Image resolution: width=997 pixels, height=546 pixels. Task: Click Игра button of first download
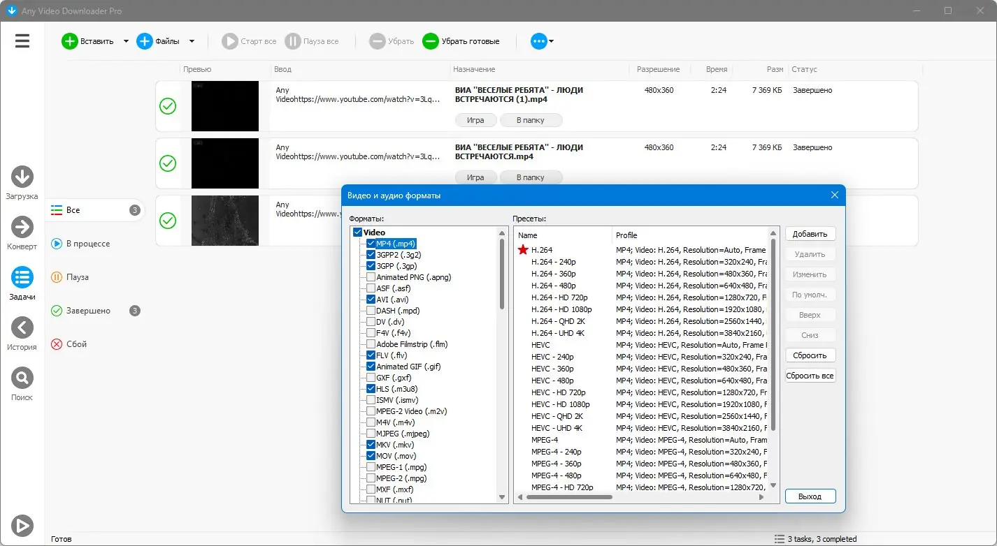click(x=475, y=120)
